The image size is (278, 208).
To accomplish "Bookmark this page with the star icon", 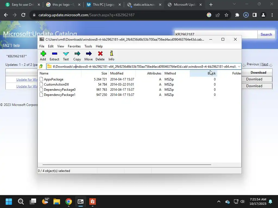I will [x=226, y=15].
